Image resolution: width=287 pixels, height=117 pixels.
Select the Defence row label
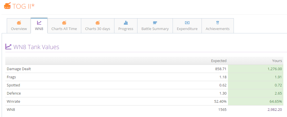(x=14, y=93)
